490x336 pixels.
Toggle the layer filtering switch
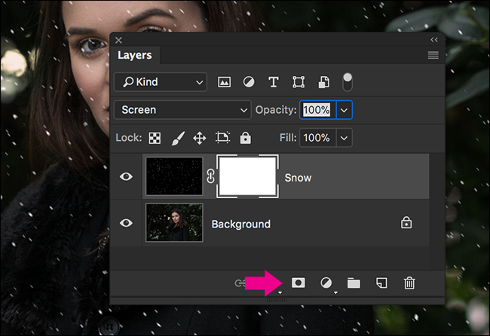click(x=348, y=82)
